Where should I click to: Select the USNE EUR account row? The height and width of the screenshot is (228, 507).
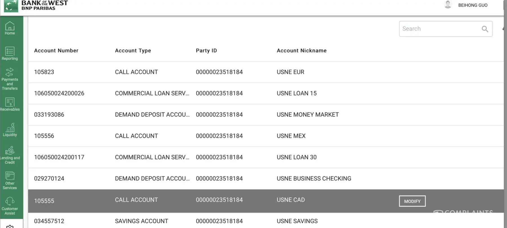(290, 72)
